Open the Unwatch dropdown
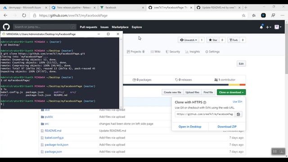This screenshot has width=288, height=162. 189,40
